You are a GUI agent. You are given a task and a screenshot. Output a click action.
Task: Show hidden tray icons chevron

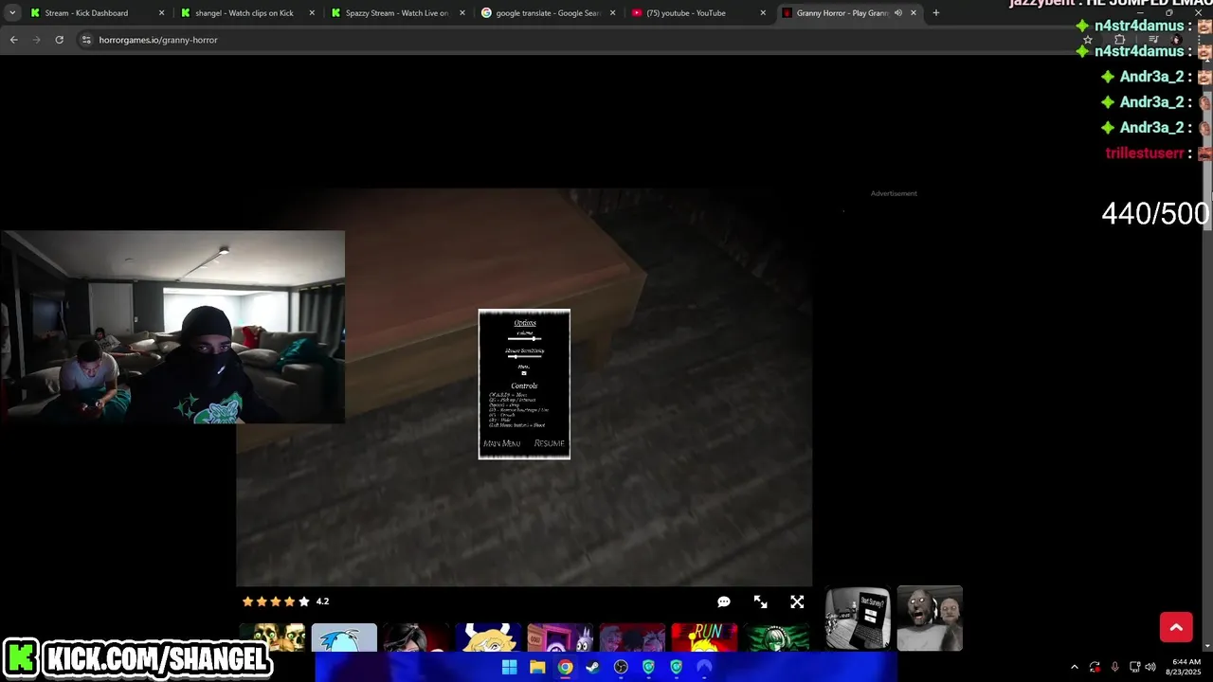point(1074,667)
